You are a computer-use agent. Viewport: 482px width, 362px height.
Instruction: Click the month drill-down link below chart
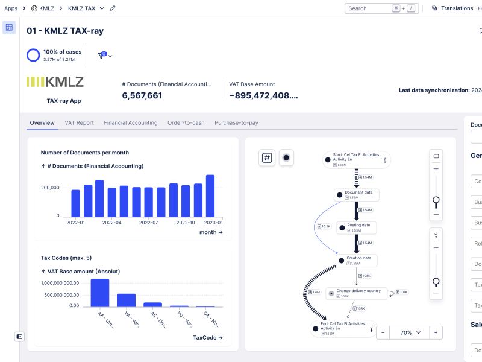[x=211, y=232]
